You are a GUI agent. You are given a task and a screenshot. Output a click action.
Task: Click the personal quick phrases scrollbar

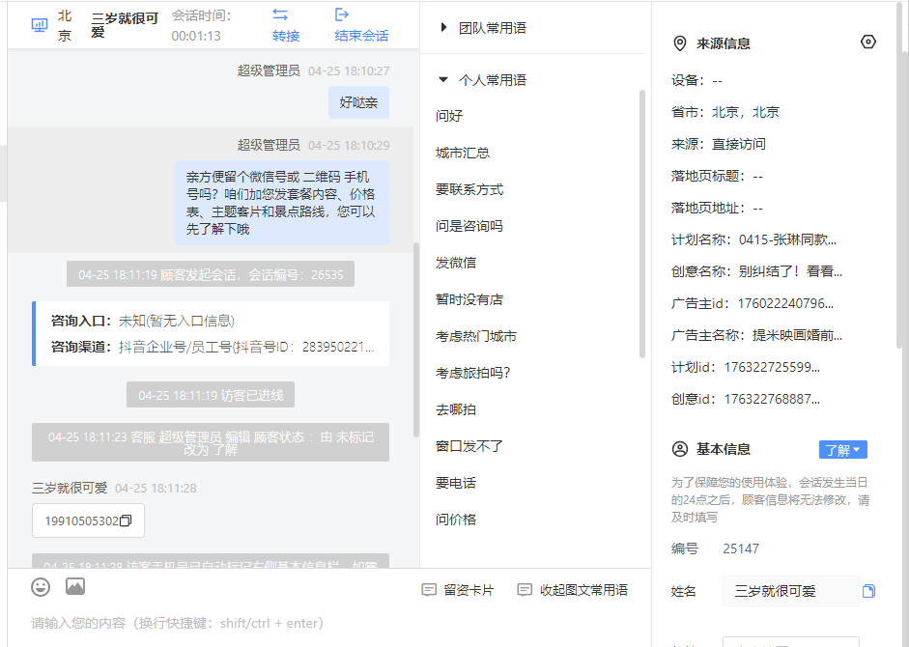641,224
